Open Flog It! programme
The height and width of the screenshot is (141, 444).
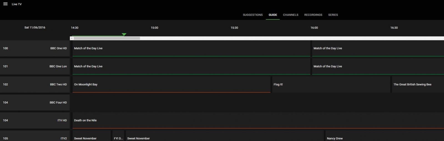click(x=331, y=85)
